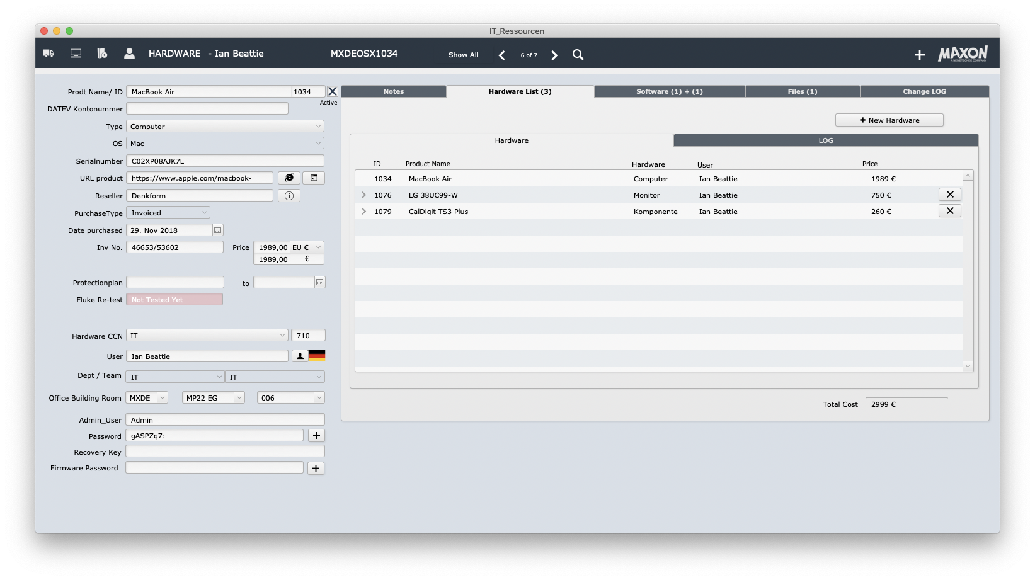Show reseller info icon

(289, 196)
